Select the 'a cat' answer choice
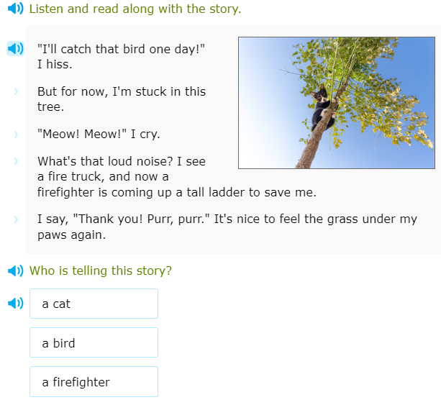The height and width of the screenshot is (400, 441). (94, 304)
